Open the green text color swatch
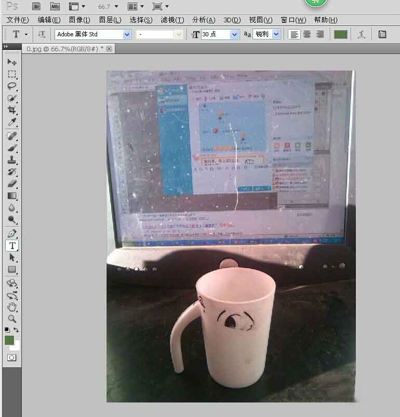This screenshot has height=417, width=400. tap(341, 35)
